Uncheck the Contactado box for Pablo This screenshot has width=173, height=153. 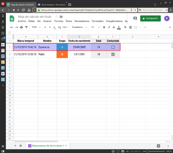[113, 54]
